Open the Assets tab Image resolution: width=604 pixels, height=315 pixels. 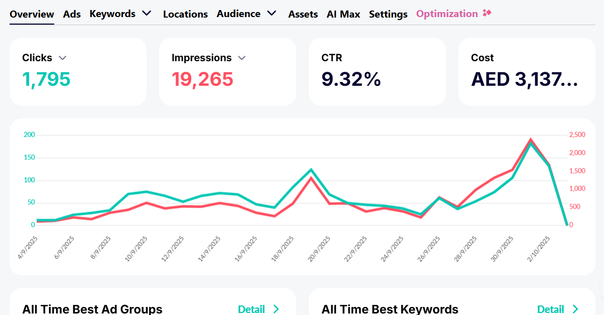click(303, 14)
